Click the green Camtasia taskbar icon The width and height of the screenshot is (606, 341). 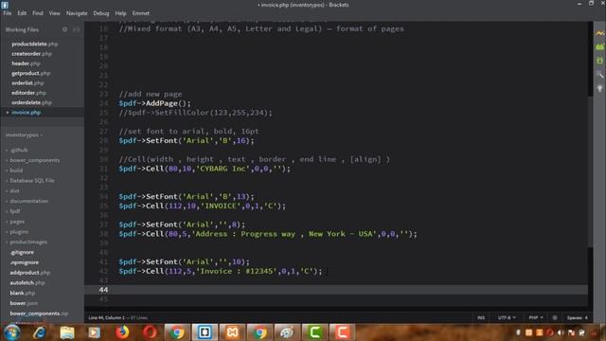[x=314, y=332]
